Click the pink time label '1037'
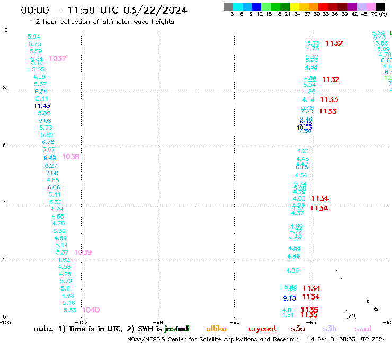This screenshot has width=392, height=344. (58, 59)
